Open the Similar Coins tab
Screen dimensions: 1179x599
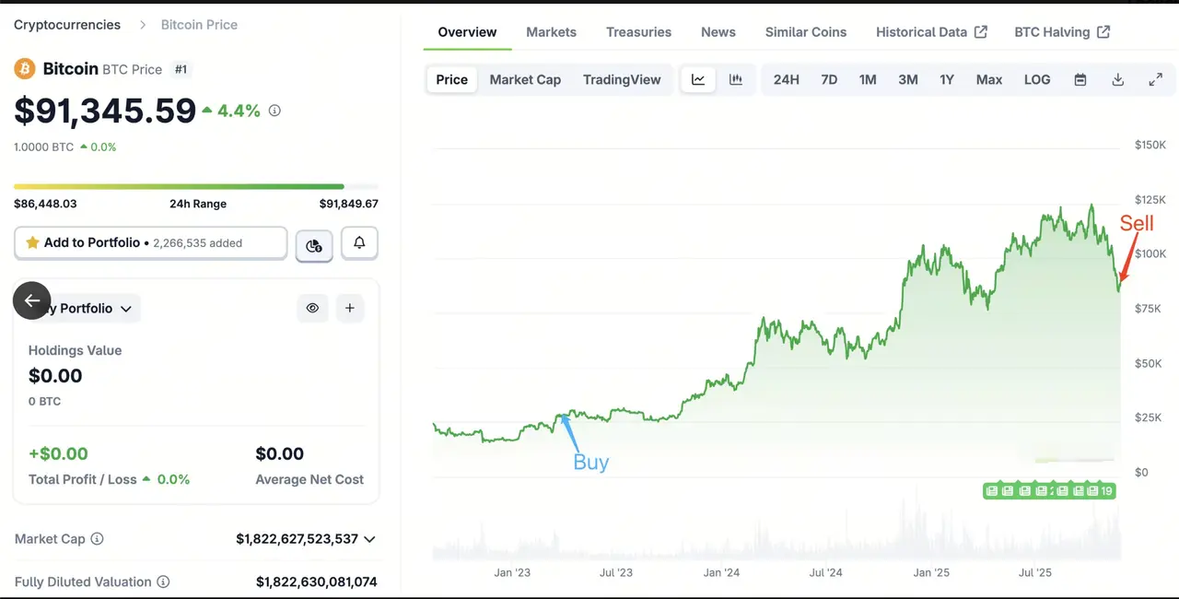tap(805, 31)
